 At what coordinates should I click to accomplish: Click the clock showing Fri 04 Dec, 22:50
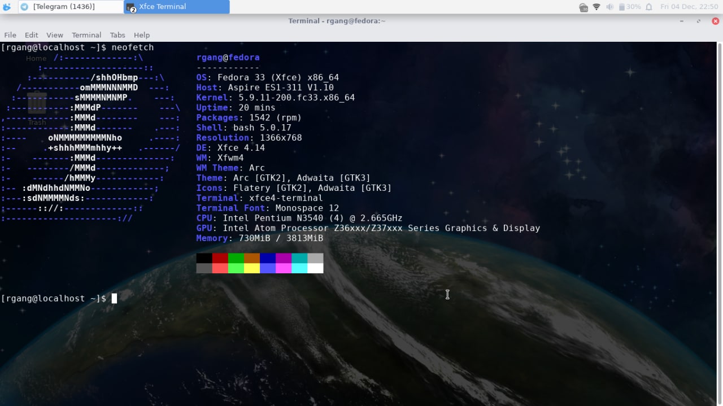tap(689, 7)
